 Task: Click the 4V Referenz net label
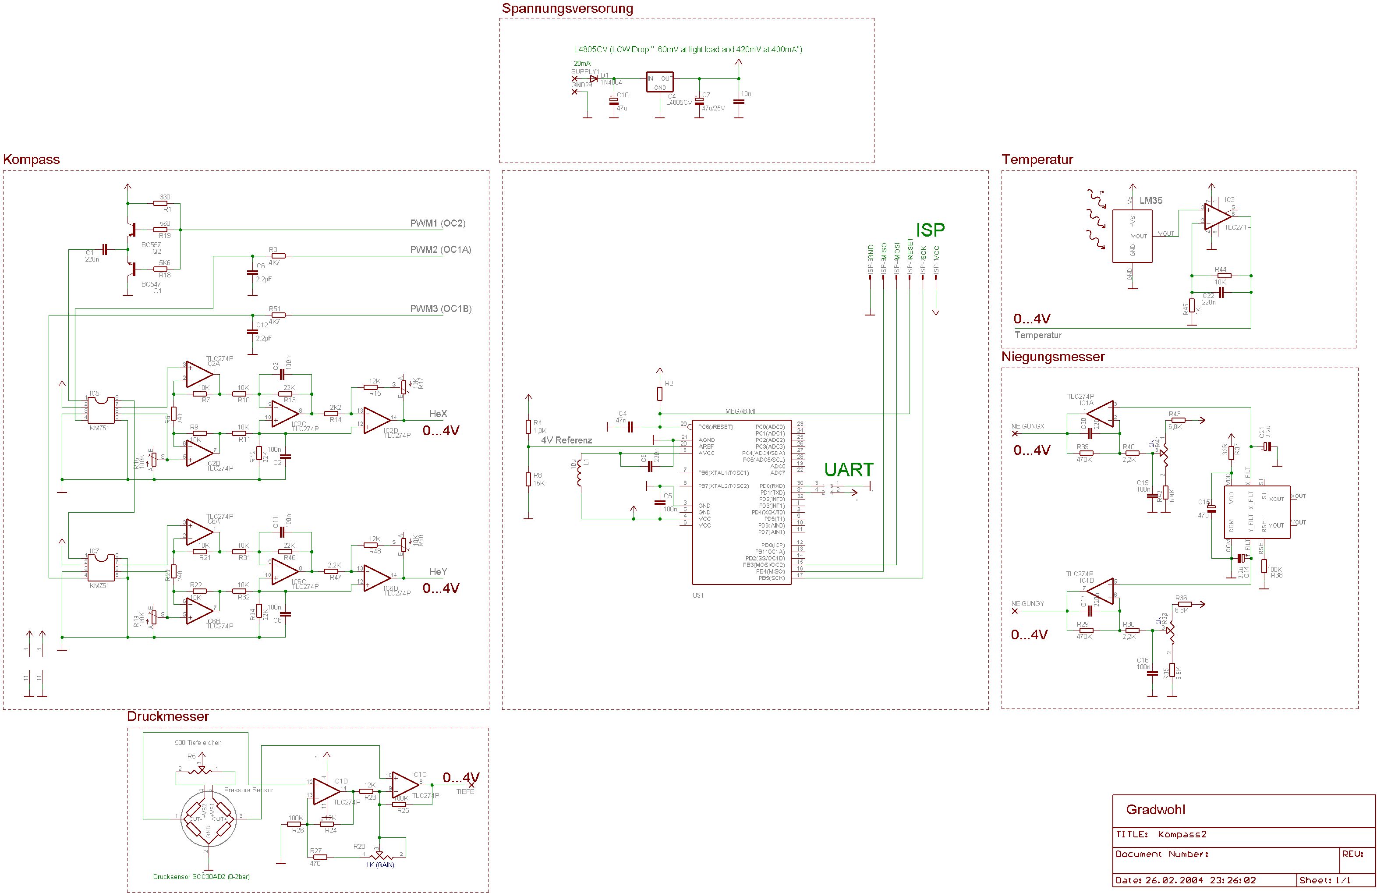tap(566, 440)
